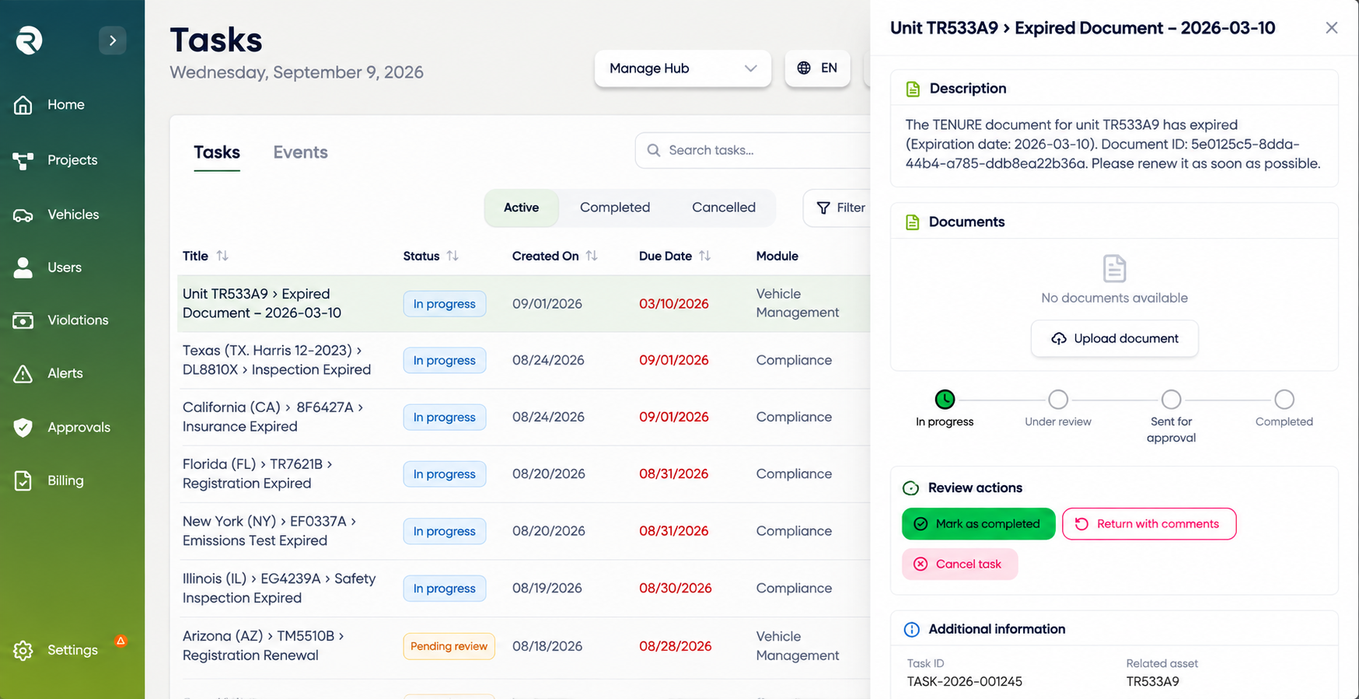This screenshot has width=1359, height=699.
Task: Click due date 08/28/2026
Action: pos(676,646)
